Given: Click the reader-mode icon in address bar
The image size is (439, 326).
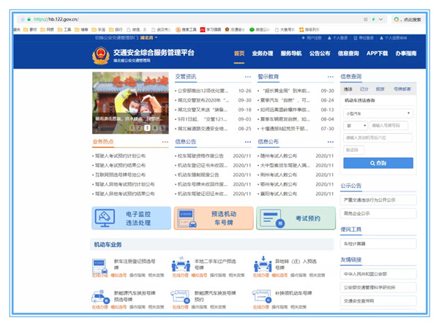Looking at the screenshot, I should point(366,19).
